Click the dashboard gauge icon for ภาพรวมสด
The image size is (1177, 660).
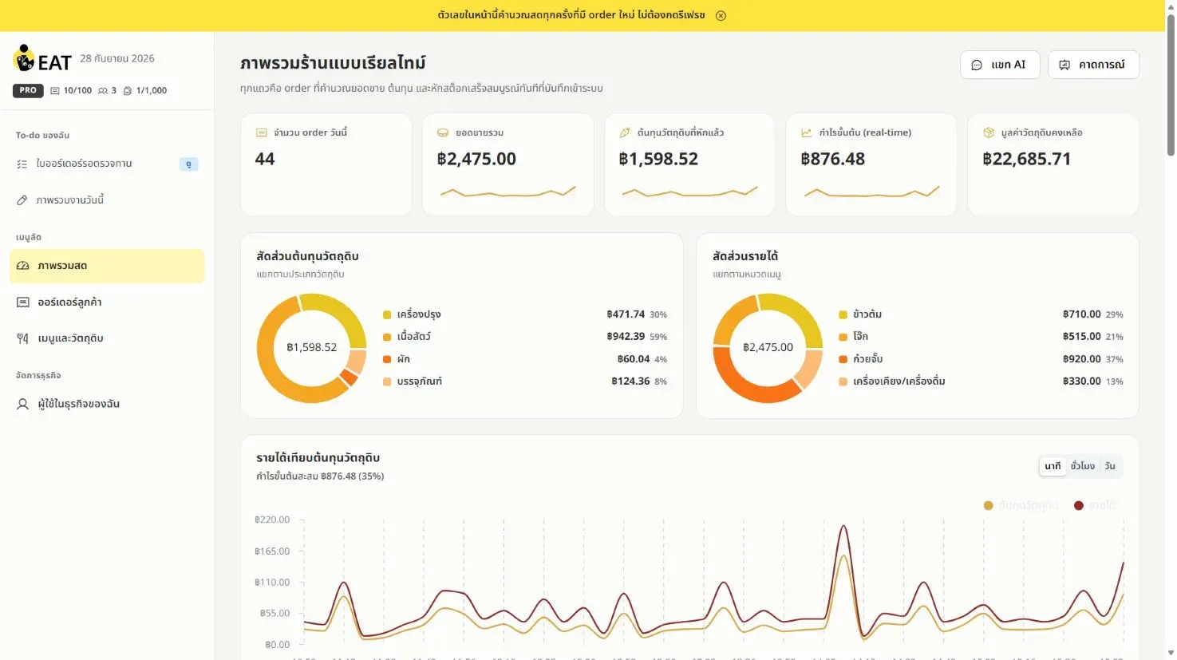(23, 266)
